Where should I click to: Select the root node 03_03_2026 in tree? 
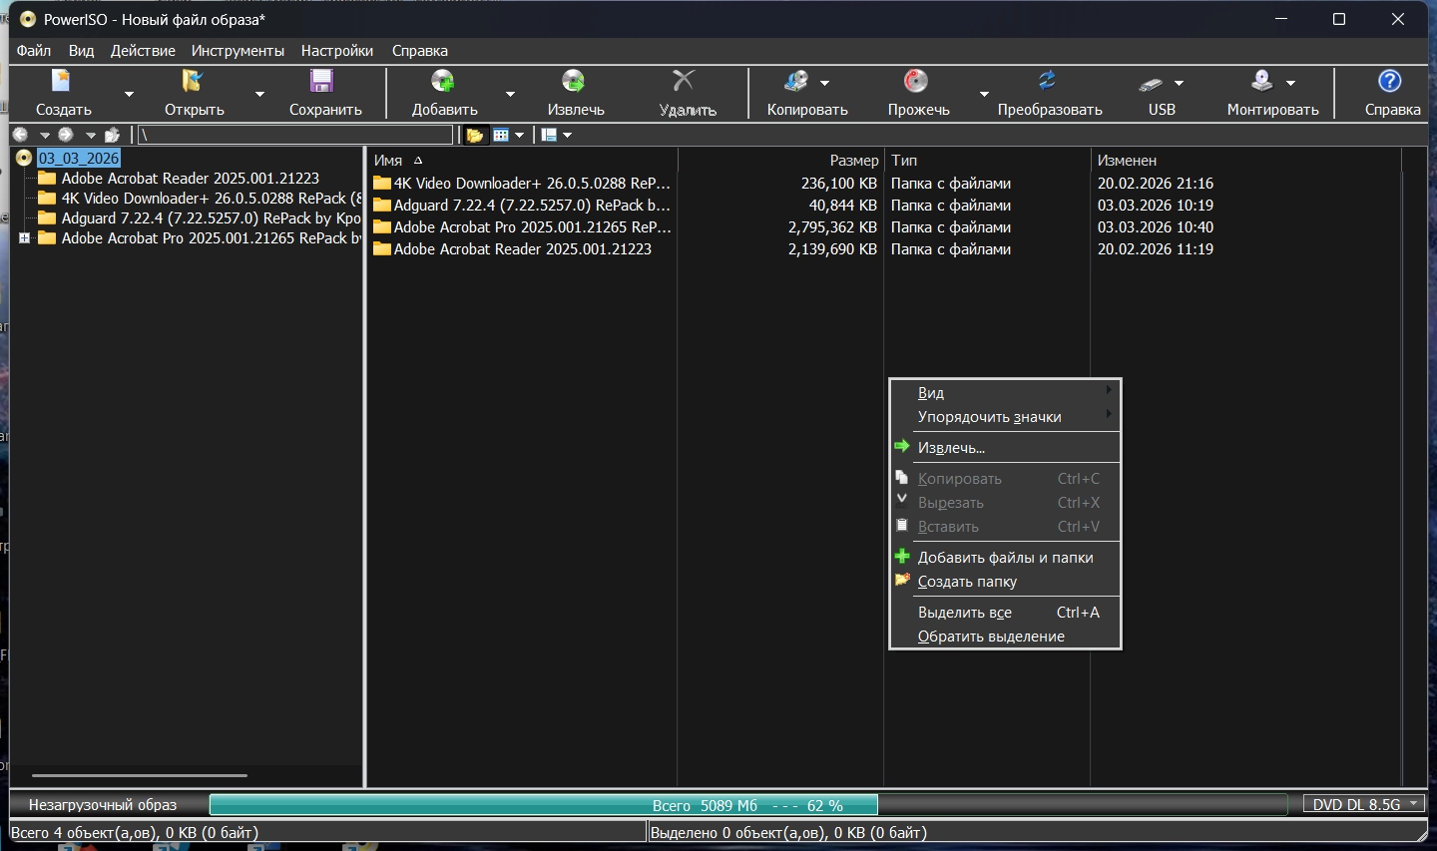point(79,158)
